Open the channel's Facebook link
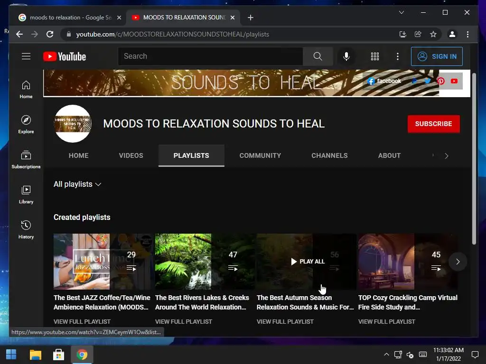Screen dimensions: 486x364 pyautogui.click(x=384, y=81)
